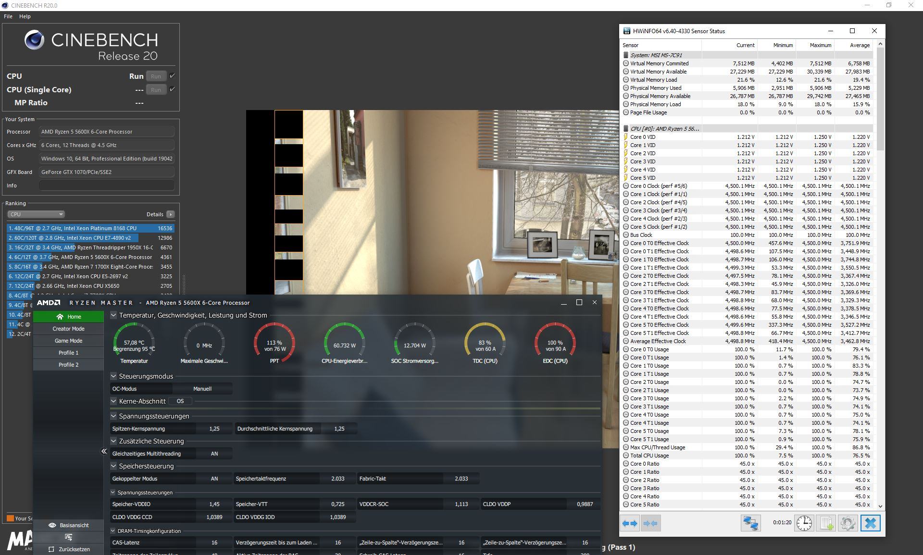Image resolution: width=923 pixels, height=555 pixels.
Task: Start HWiNFO sensor logging with sheet-plus icon
Action: point(826,523)
